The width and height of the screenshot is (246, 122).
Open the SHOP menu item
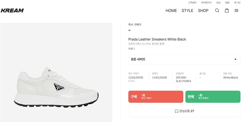point(203,10)
